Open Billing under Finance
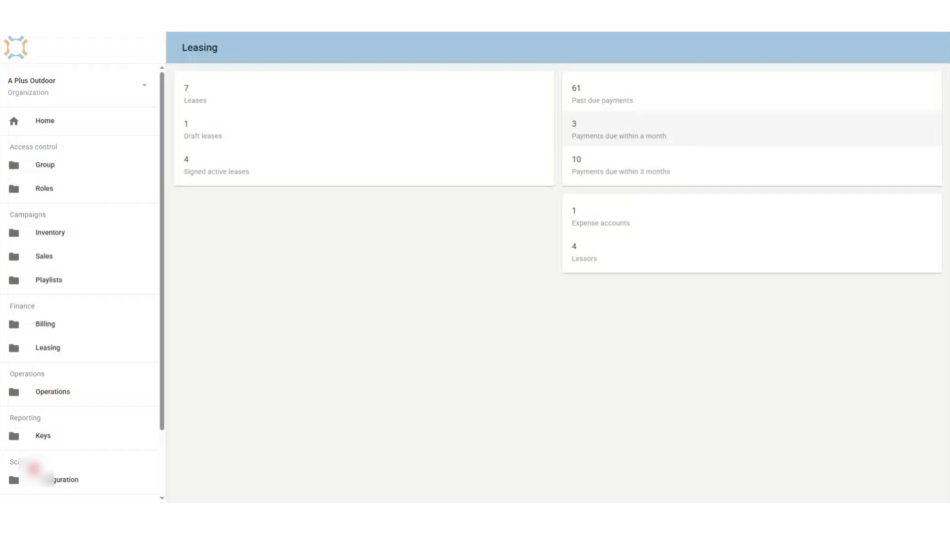Viewport: 950px width, 534px height. click(x=79, y=324)
